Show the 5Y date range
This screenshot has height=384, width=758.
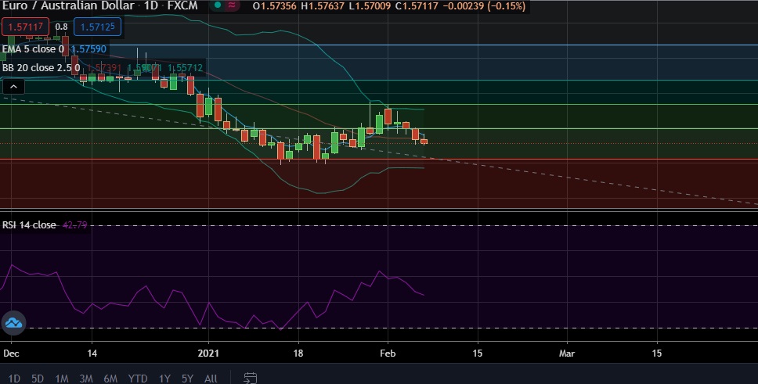(x=187, y=379)
